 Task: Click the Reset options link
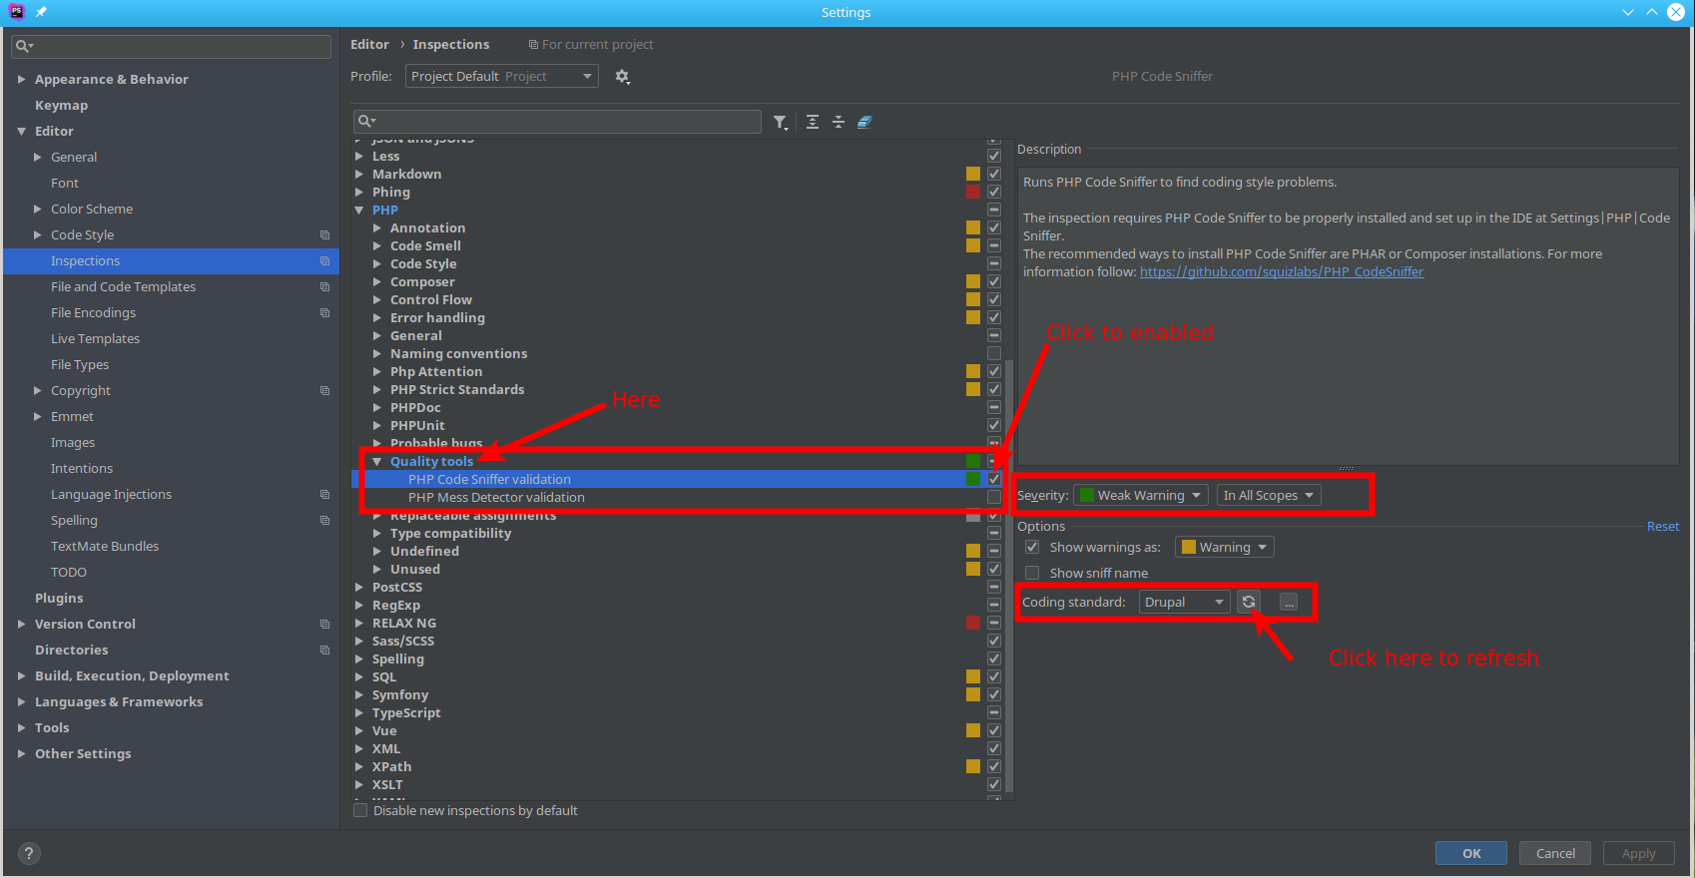(x=1662, y=526)
